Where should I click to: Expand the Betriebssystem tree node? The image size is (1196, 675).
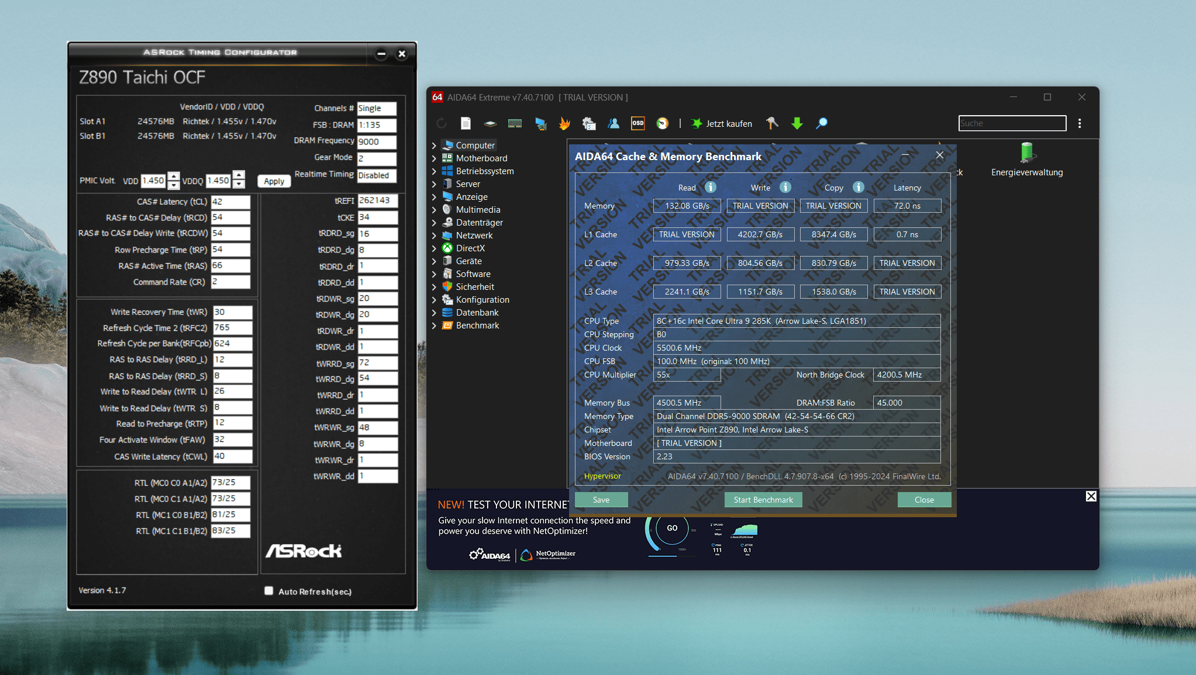point(434,171)
